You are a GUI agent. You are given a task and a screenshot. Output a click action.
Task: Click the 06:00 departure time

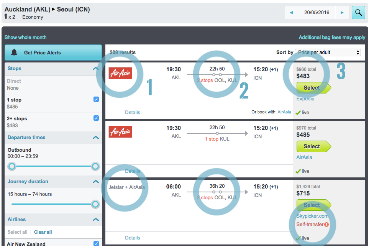174,187
